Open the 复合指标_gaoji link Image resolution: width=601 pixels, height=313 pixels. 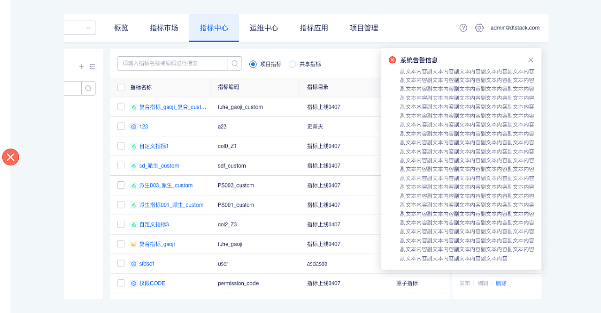(x=157, y=244)
